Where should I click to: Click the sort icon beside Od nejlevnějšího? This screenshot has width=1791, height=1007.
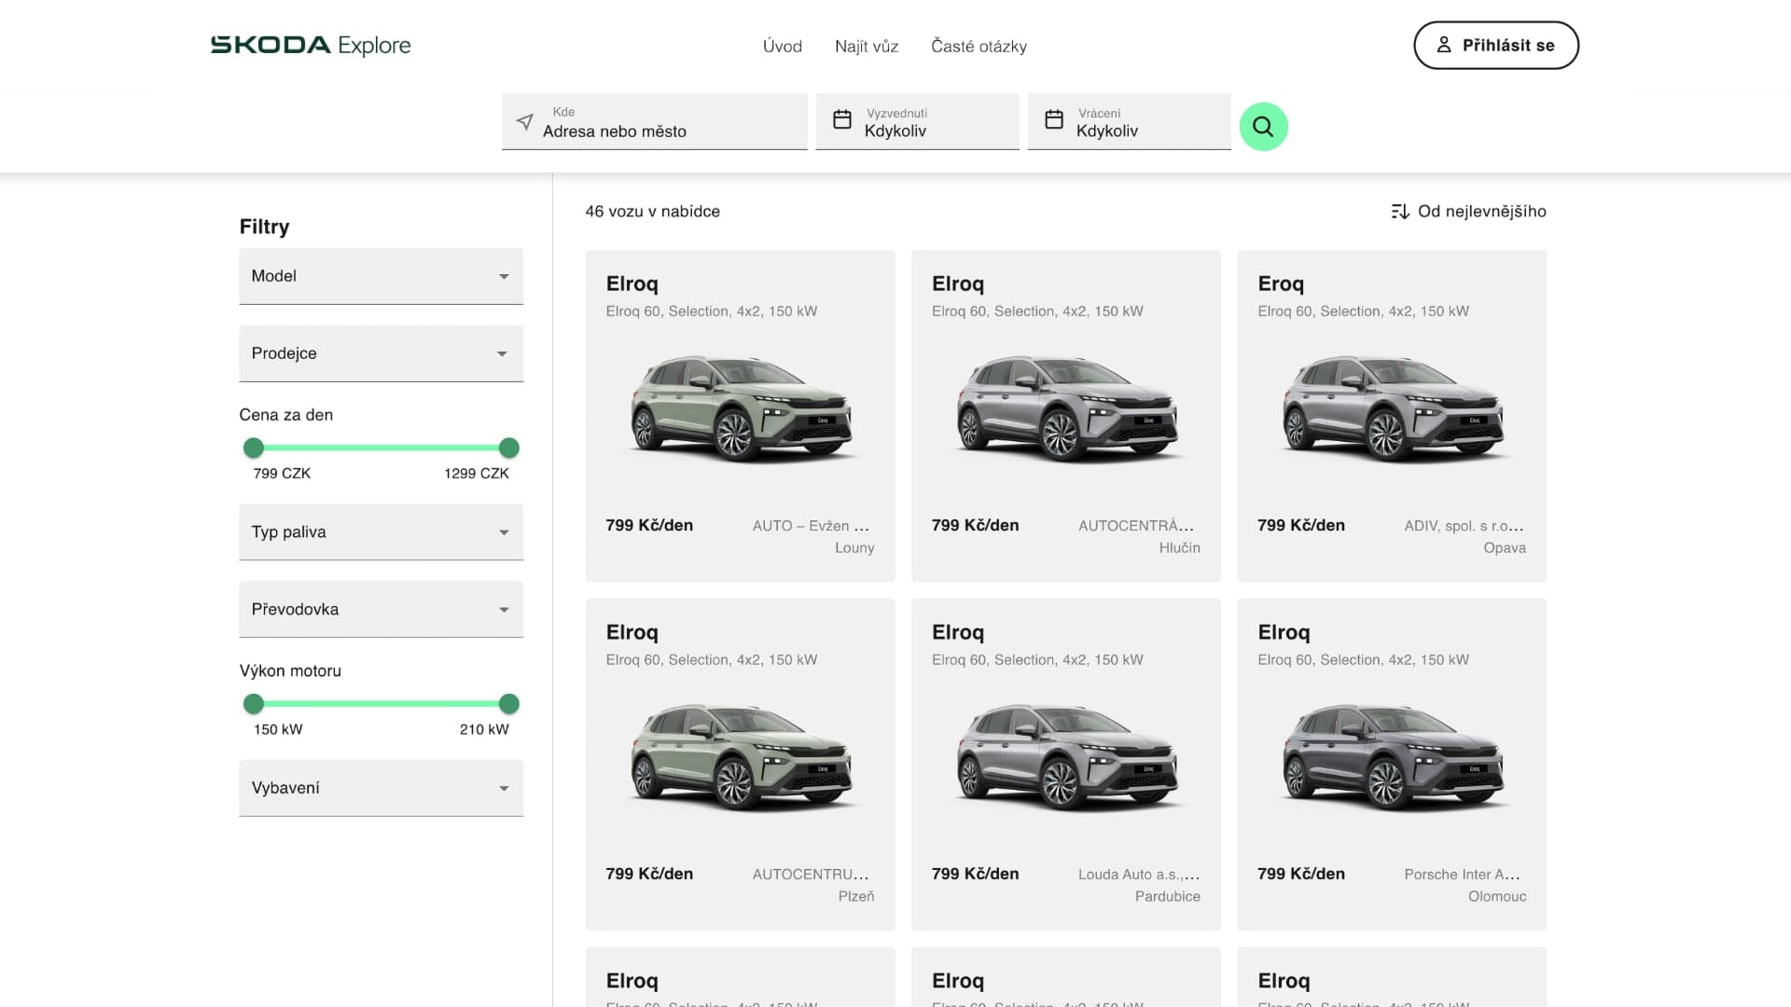[x=1398, y=212]
